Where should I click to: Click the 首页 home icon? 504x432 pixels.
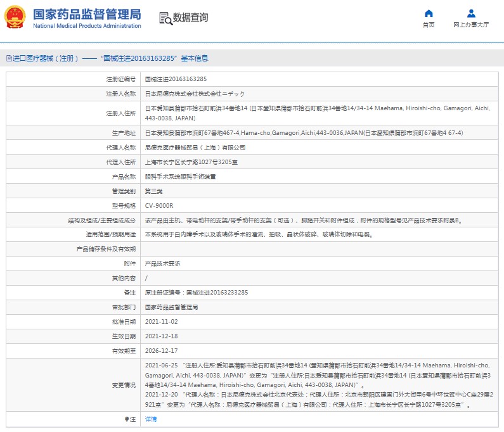tap(429, 13)
